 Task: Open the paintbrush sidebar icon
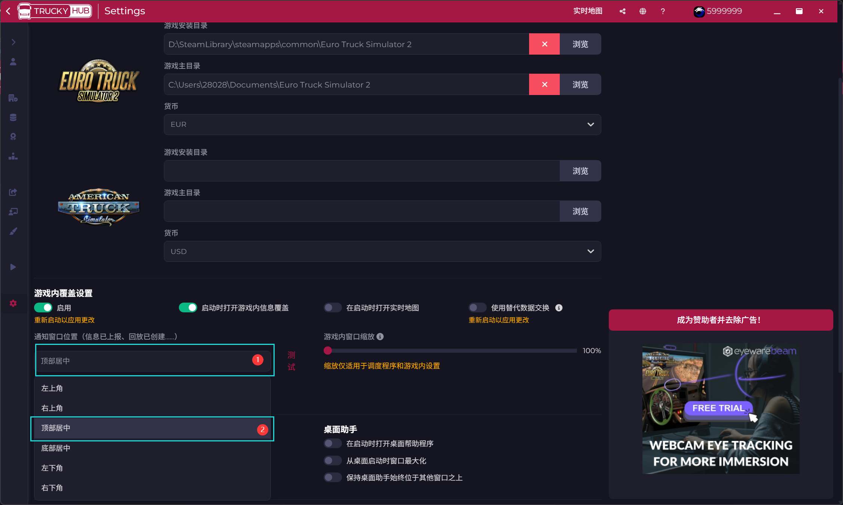[x=13, y=231]
